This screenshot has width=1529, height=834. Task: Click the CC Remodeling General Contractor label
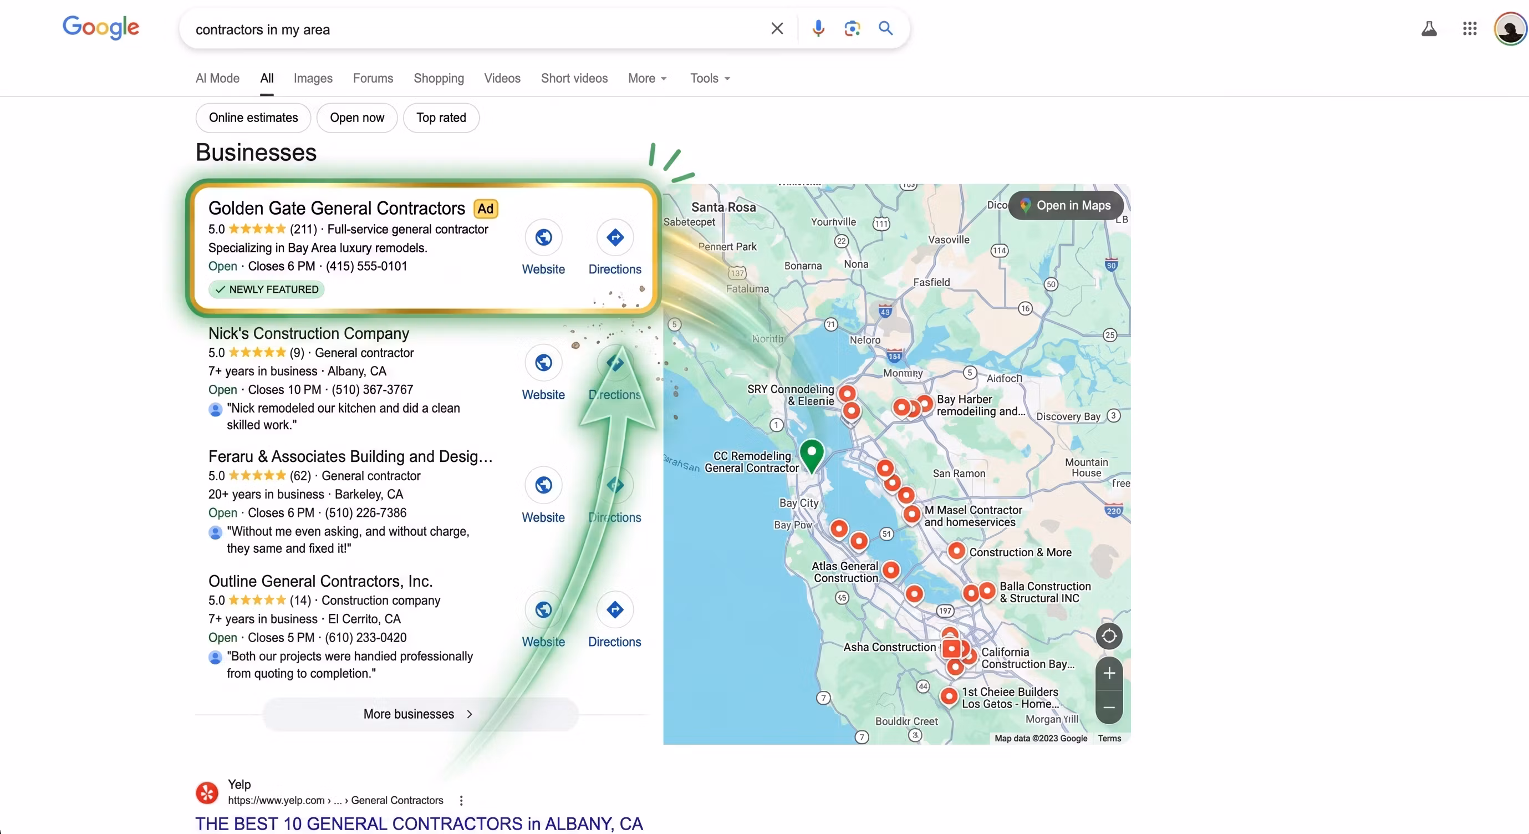751,462
